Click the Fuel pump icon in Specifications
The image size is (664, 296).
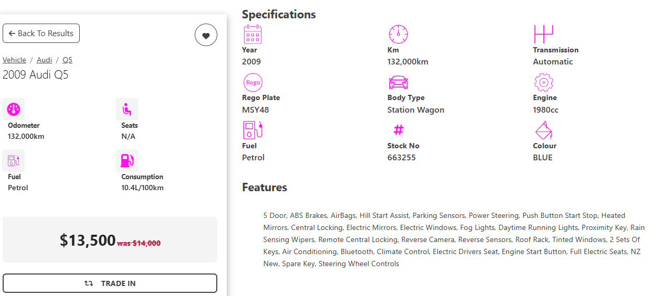click(252, 130)
